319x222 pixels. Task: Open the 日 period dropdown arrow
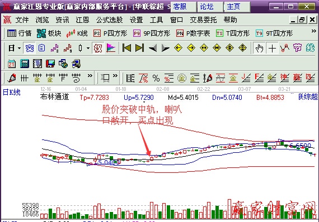coord(20,49)
